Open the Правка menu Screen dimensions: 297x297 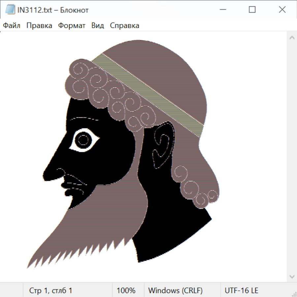pyautogui.click(x=39, y=26)
